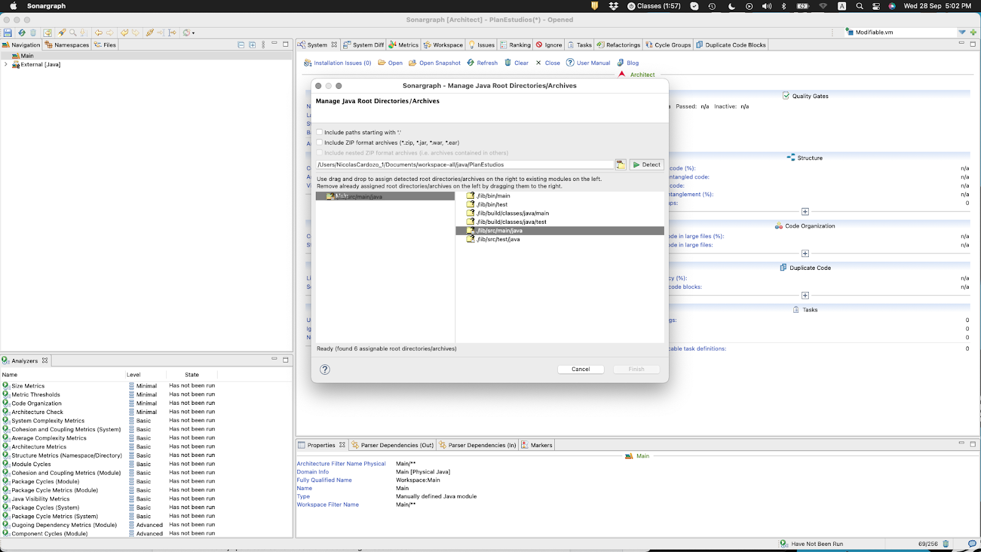The width and height of the screenshot is (981, 552).
Task: Switch to the Namespaces tab
Action: (x=67, y=45)
